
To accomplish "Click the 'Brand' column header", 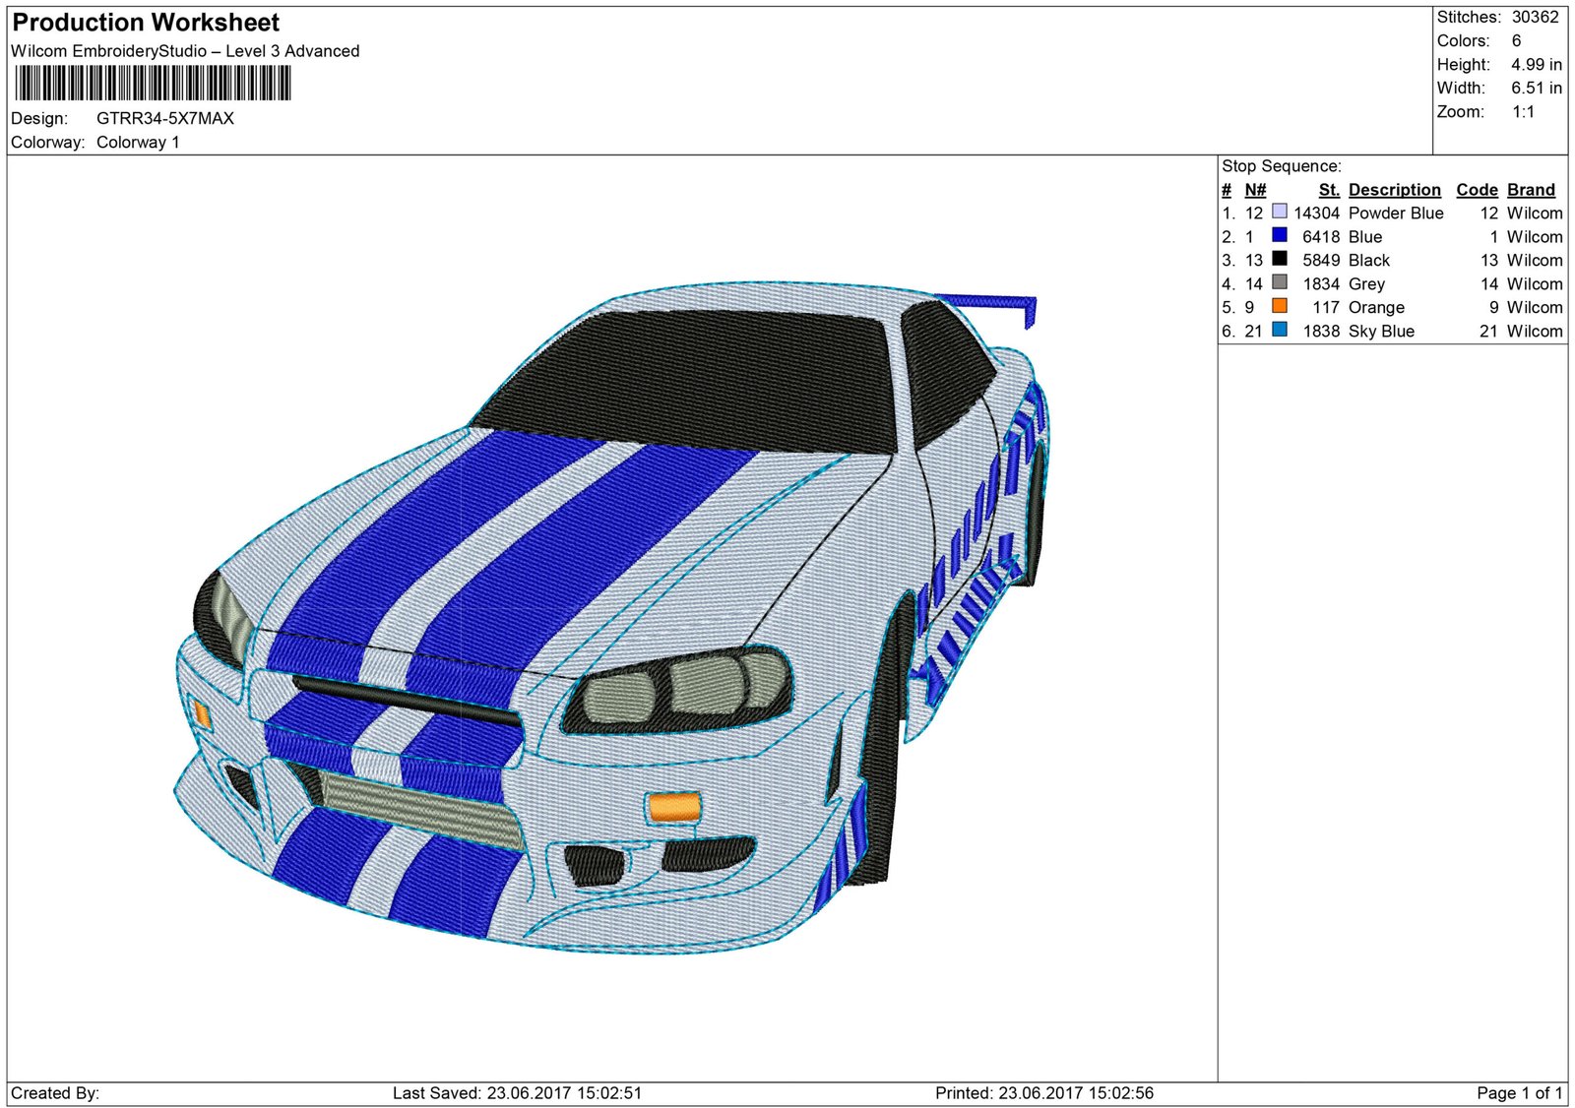I will (x=1531, y=190).
